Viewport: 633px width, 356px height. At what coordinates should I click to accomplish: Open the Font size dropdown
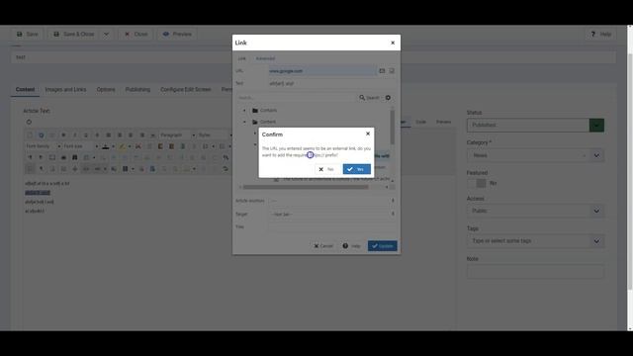[x=80, y=146]
